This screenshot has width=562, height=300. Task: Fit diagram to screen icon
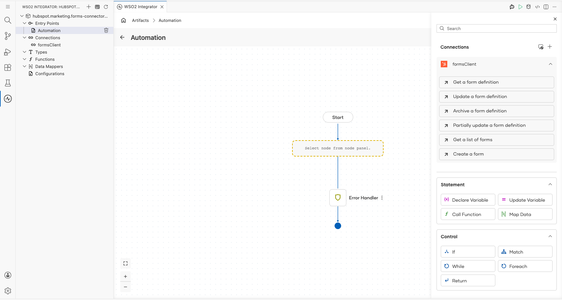125,263
